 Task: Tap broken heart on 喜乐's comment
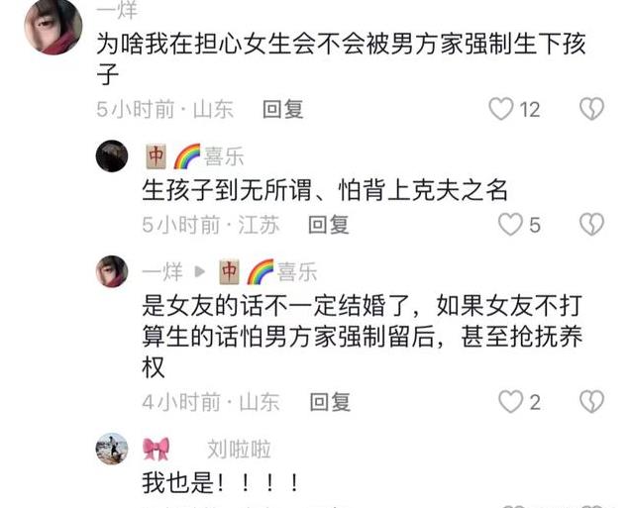pyautogui.click(x=591, y=224)
